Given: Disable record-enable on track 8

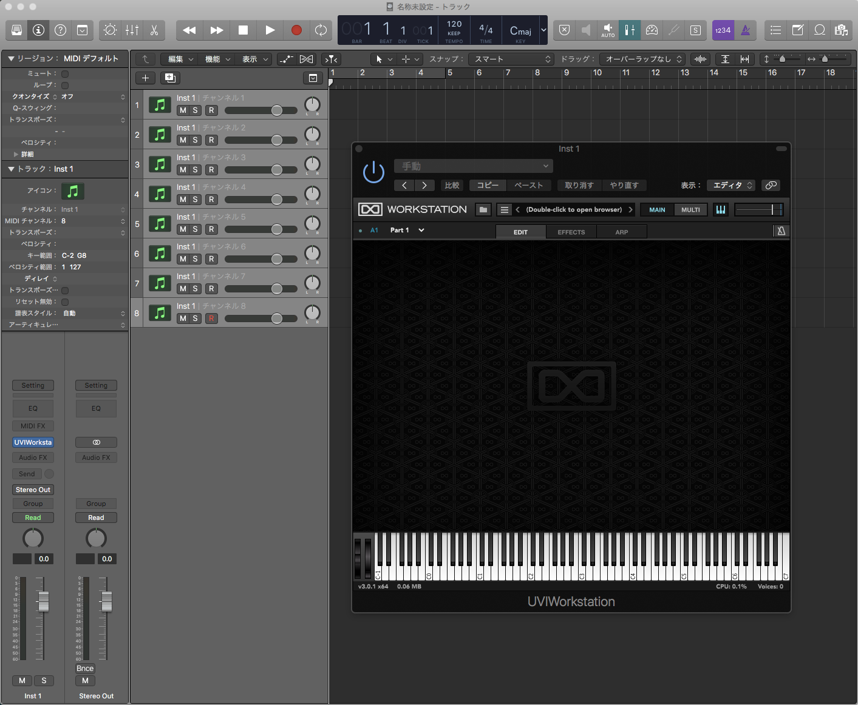Looking at the screenshot, I should click(x=211, y=319).
